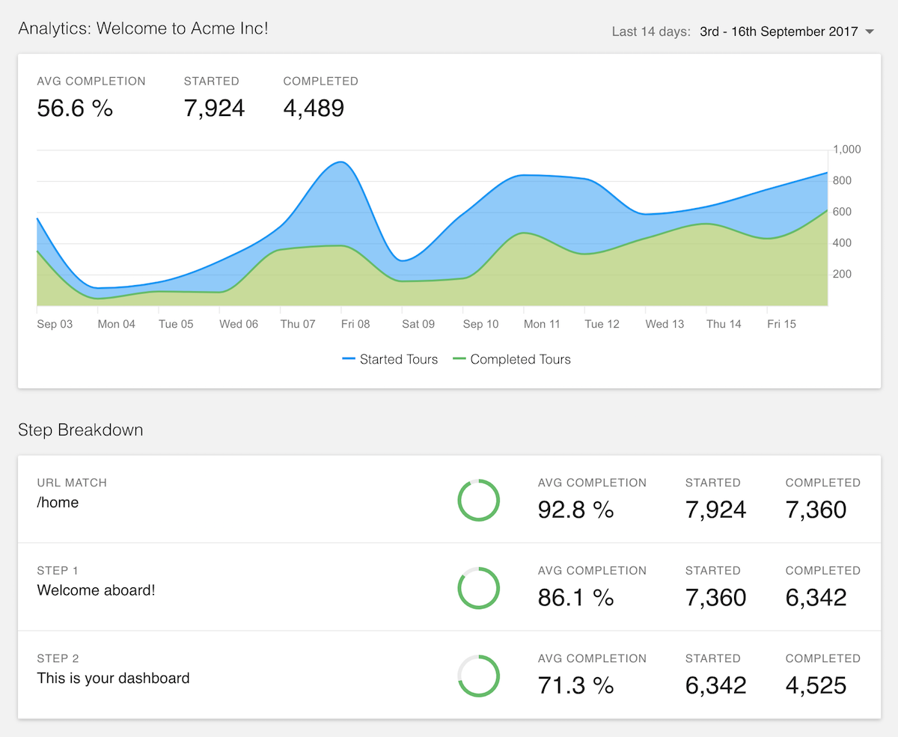Click the Fri 08 label on chart axis
The image size is (898, 737).
[x=355, y=324]
